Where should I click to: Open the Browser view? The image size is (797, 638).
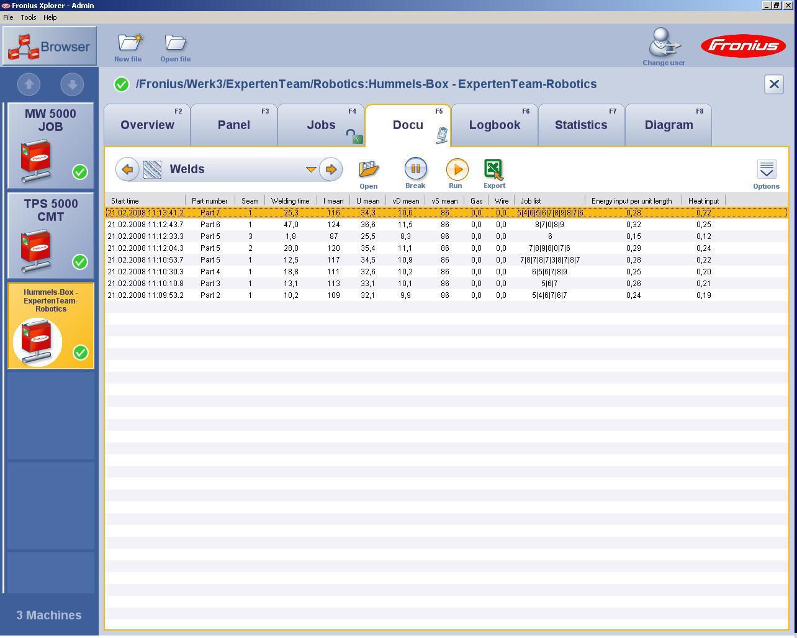point(50,46)
